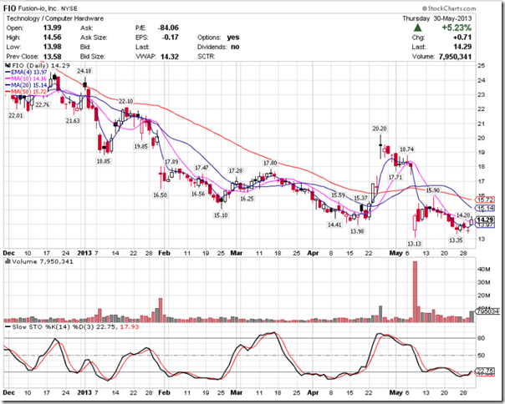Click the red 15.72 right-axis price tag
Viewport: 505px width, 404px height.
pyautogui.click(x=486, y=200)
